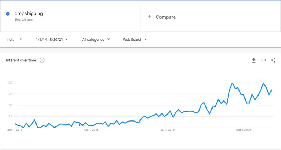This screenshot has width=281, height=150.
Task: Download the Interest over time data
Action: click(254, 60)
